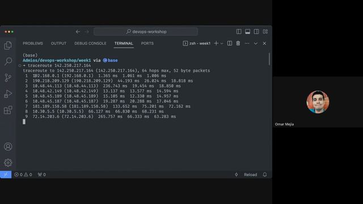Show errors and warnings count in status bar
The height and width of the screenshot is (204, 363).
pyautogui.click(x=23, y=175)
